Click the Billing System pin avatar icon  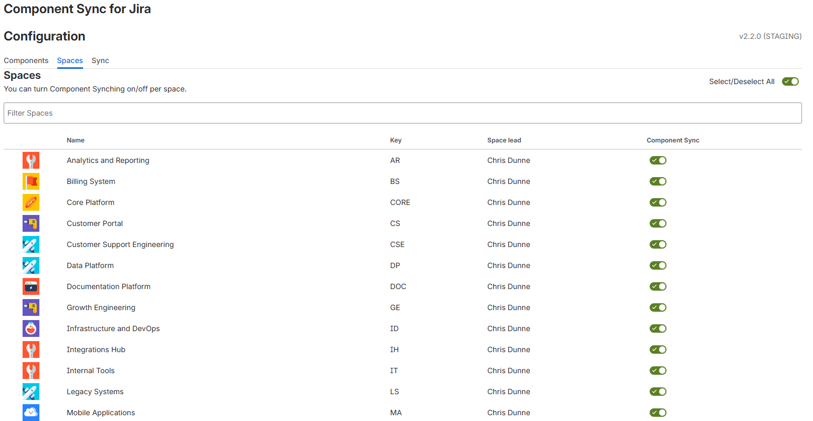[30, 181]
